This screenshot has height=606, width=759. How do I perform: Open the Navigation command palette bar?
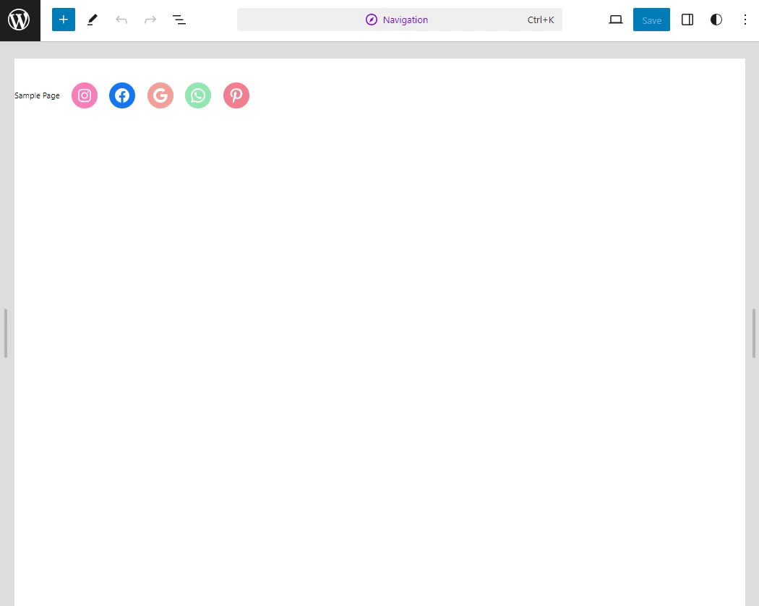[x=399, y=20]
